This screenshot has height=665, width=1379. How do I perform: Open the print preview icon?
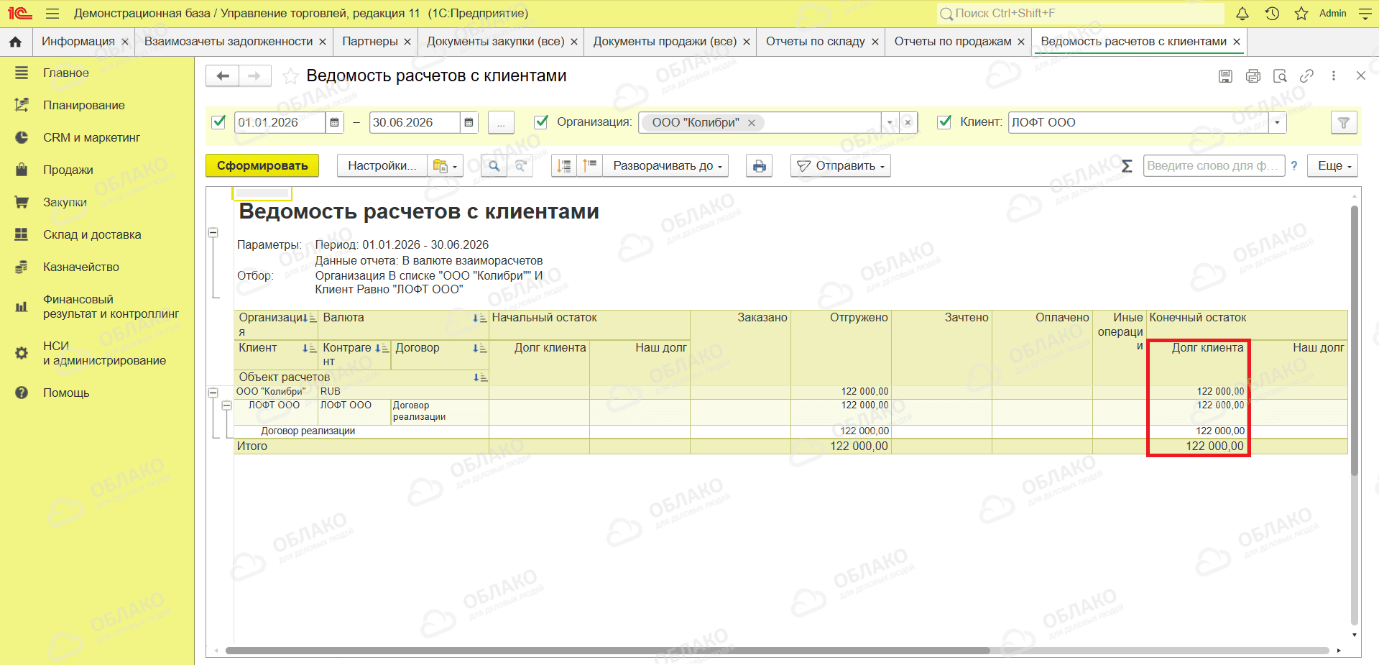[x=1280, y=76]
